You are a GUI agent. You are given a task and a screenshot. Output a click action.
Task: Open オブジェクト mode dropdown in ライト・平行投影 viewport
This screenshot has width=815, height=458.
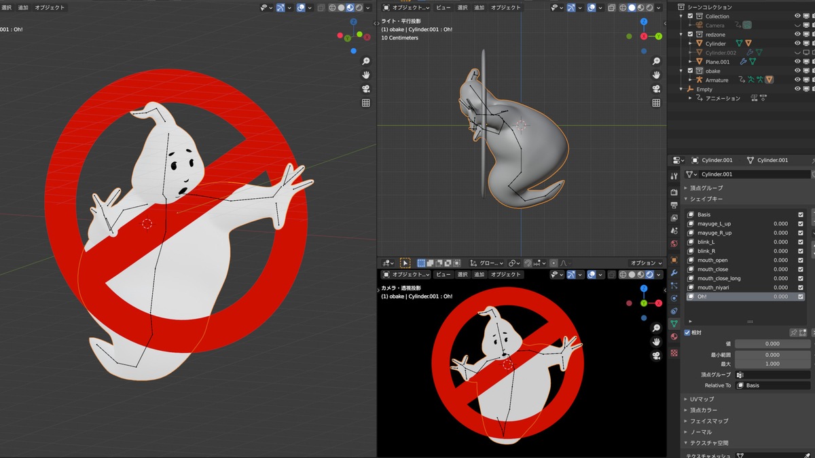coord(406,7)
